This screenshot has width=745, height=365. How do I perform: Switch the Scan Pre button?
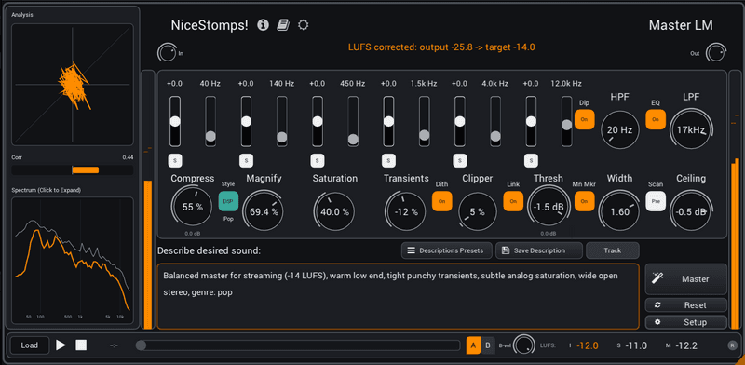[656, 201]
